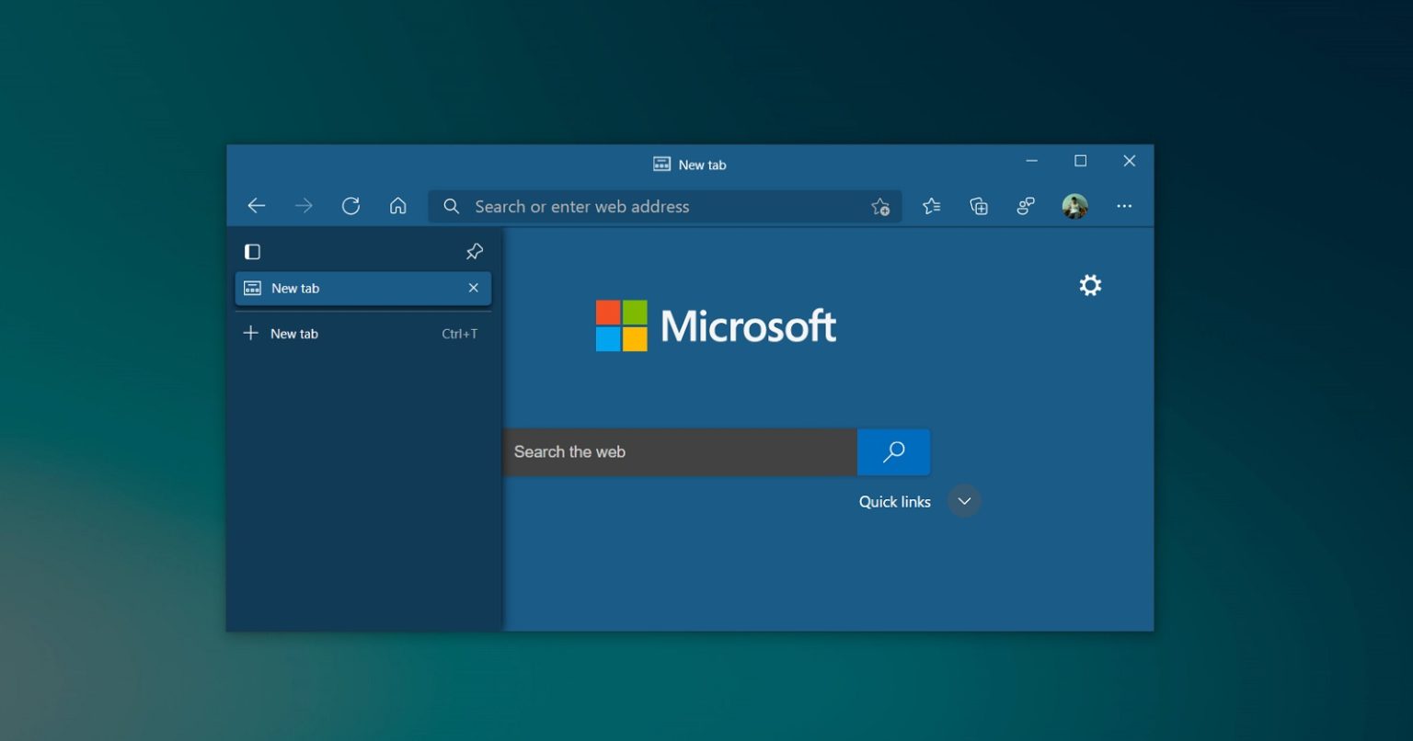Image resolution: width=1413 pixels, height=741 pixels.
Task: Open the share feedback icon in the toolbar
Action: click(1026, 206)
